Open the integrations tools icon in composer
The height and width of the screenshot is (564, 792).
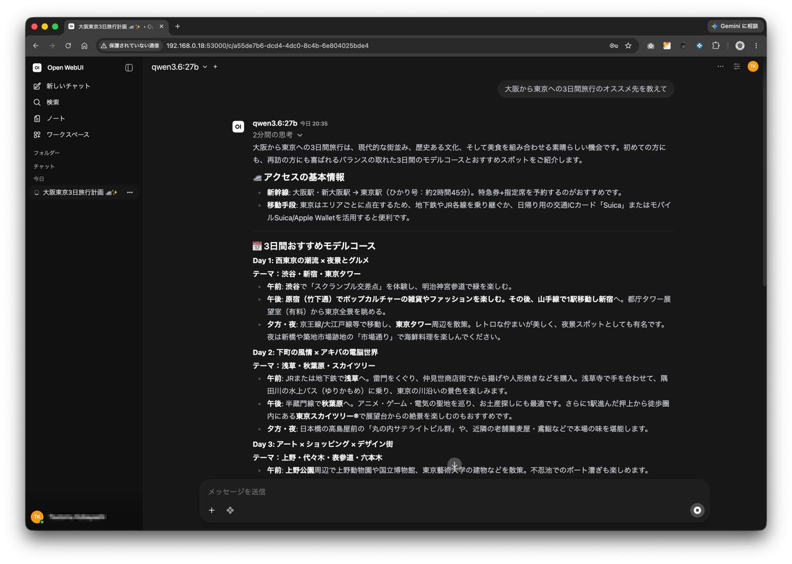(x=230, y=510)
